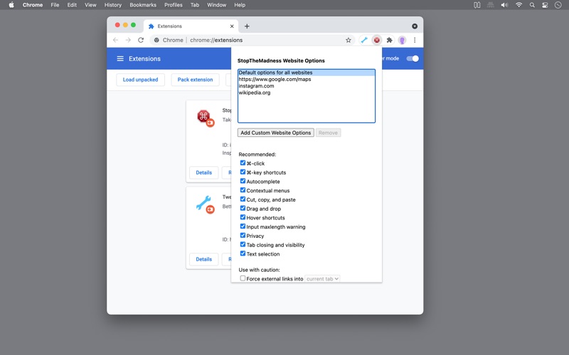The image size is (569, 355).
Task: Go forward with the forward arrow
Action: [128, 40]
